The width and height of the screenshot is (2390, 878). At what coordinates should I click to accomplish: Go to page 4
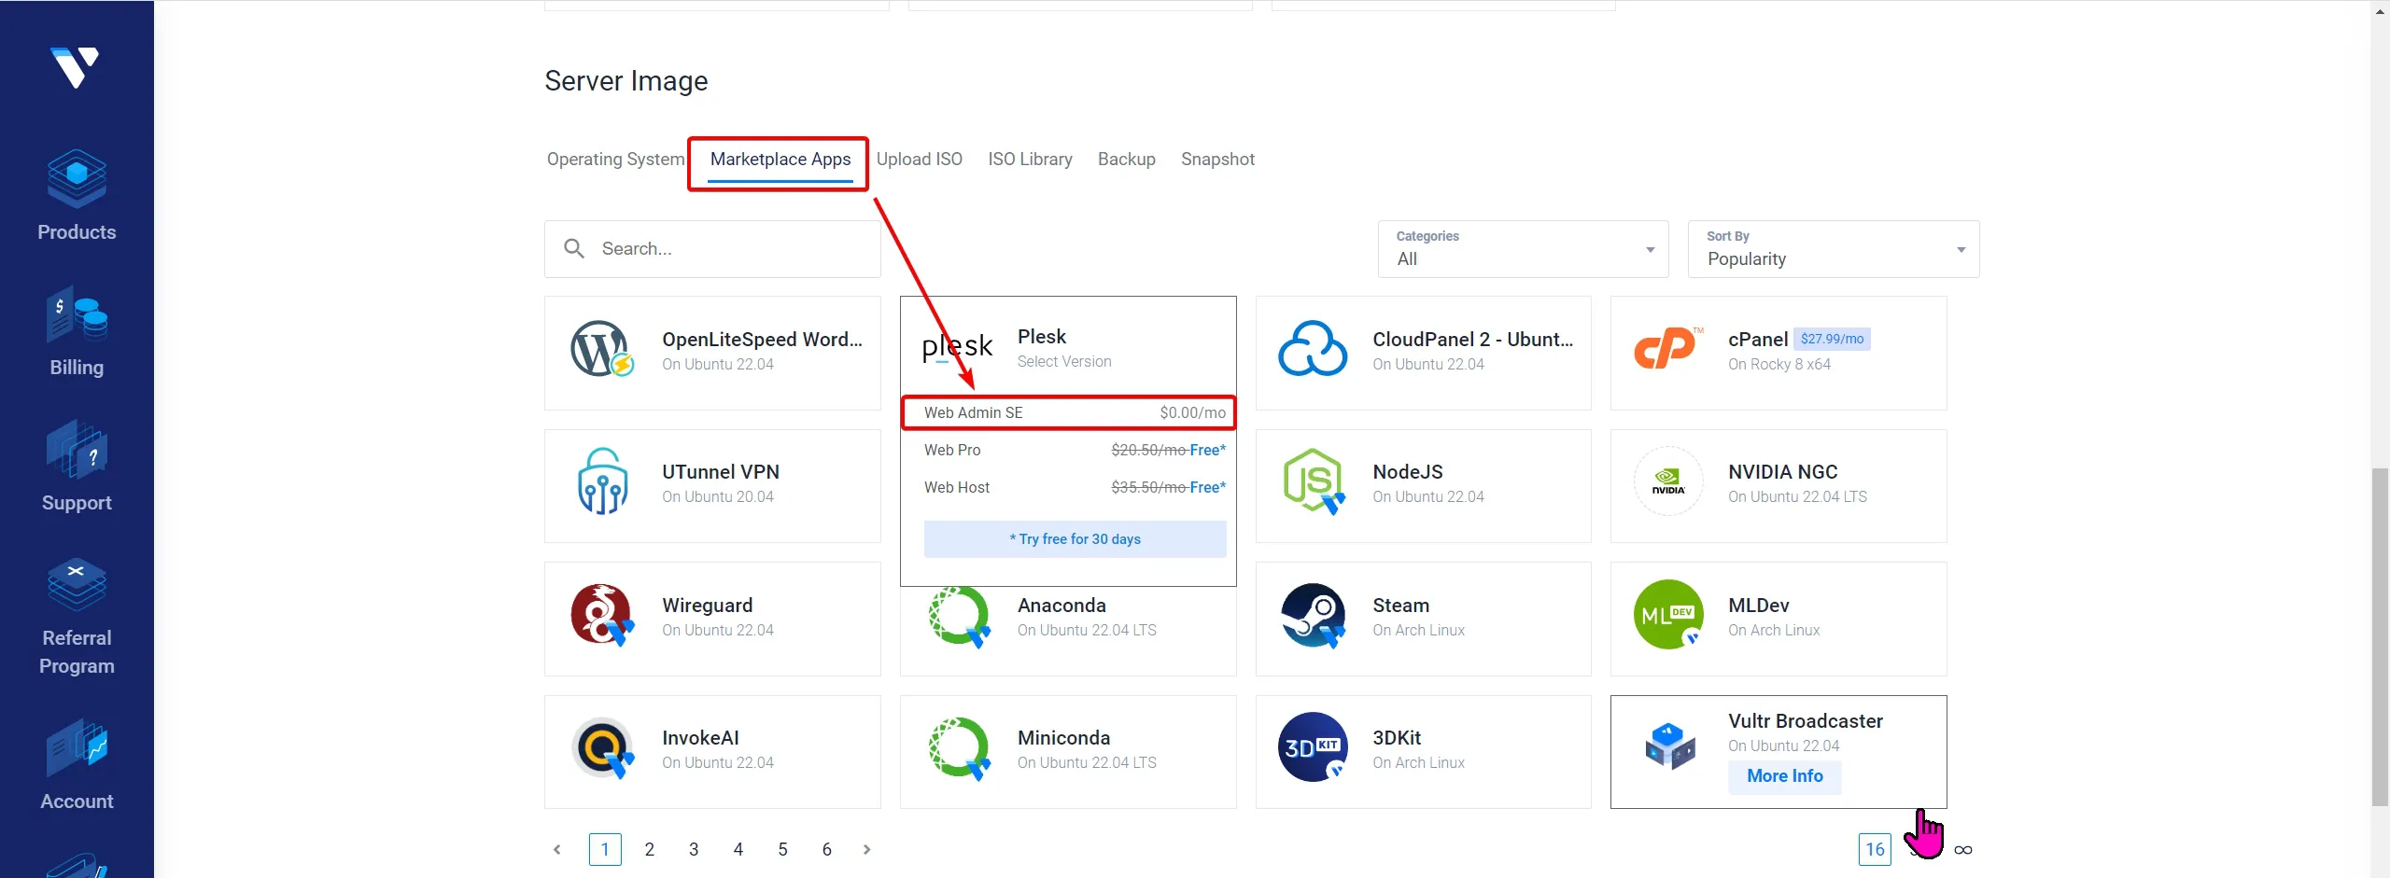click(x=738, y=849)
